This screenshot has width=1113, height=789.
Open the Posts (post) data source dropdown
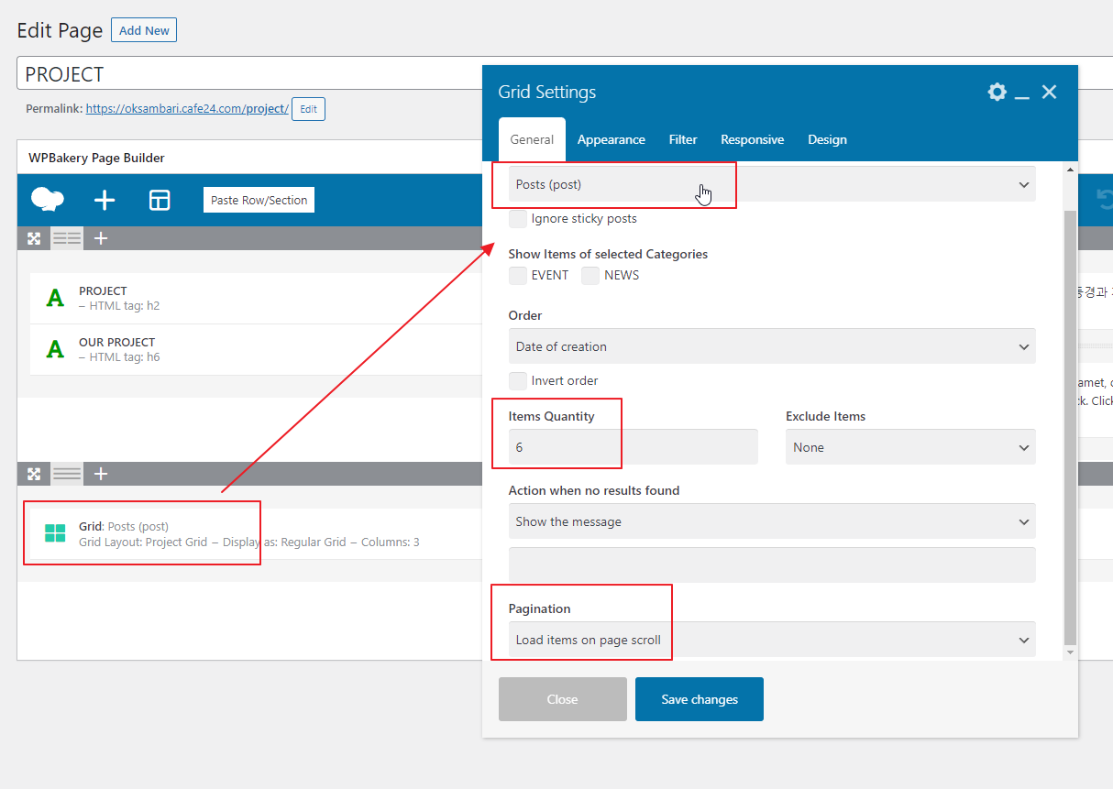pos(772,184)
